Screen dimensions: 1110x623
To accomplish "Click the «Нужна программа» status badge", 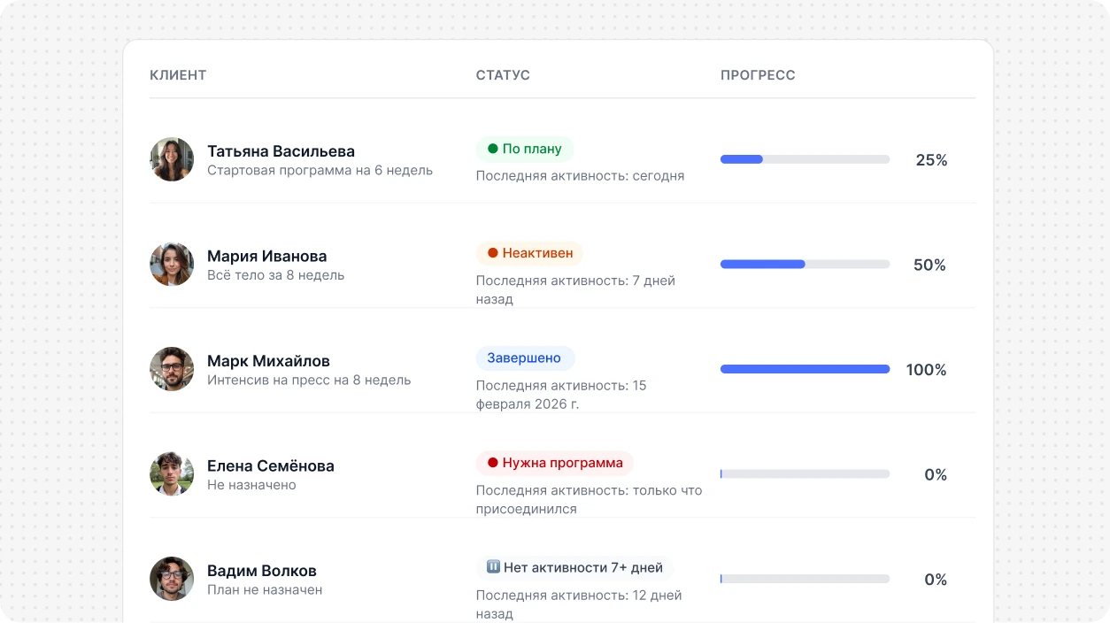I will coord(555,463).
